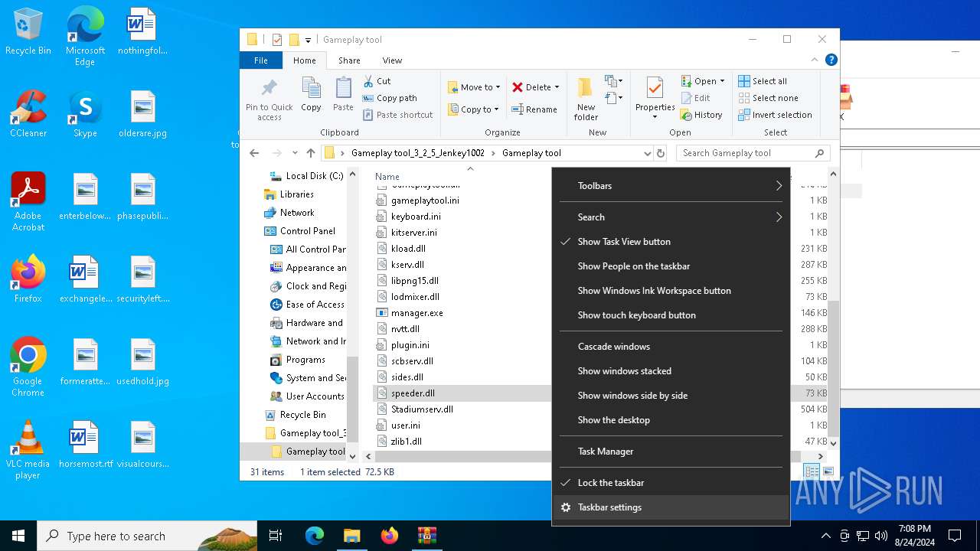The height and width of the screenshot is (551, 980).
Task: Click Invert selection
Action: [775, 115]
